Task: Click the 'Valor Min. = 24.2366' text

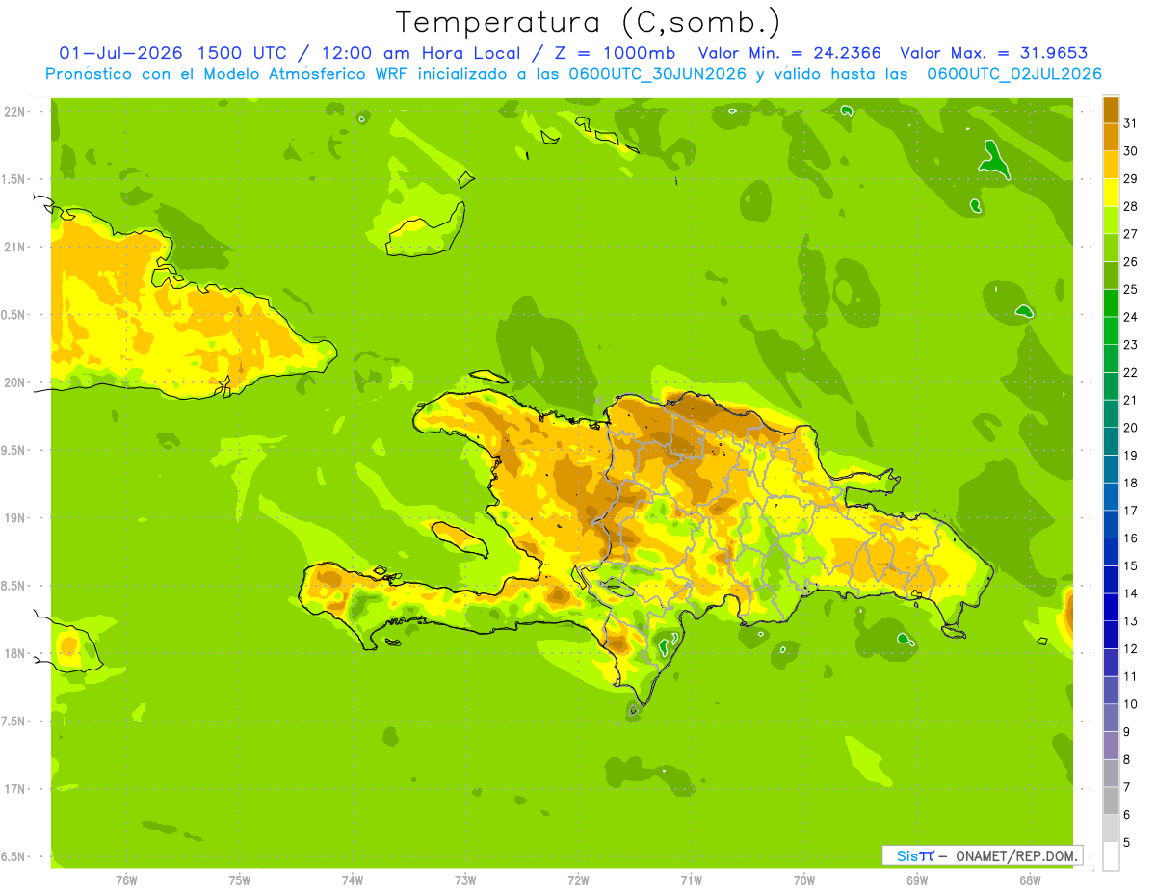Action: pyautogui.click(x=789, y=53)
